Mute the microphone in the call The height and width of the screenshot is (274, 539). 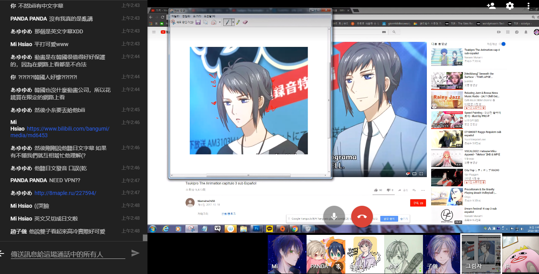pyautogui.click(x=334, y=217)
